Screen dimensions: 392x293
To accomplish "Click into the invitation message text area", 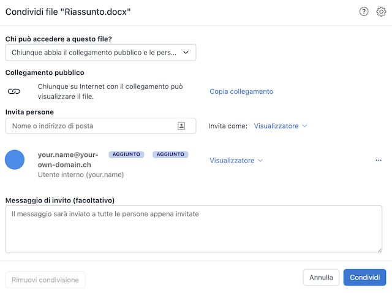I will (x=194, y=229).
